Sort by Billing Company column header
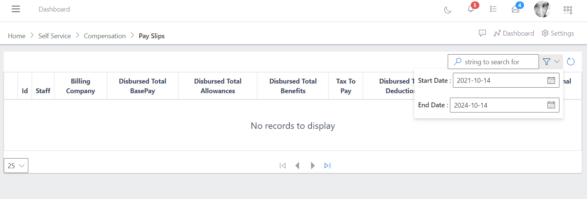This screenshot has width=587, height=199. point(80,86)
